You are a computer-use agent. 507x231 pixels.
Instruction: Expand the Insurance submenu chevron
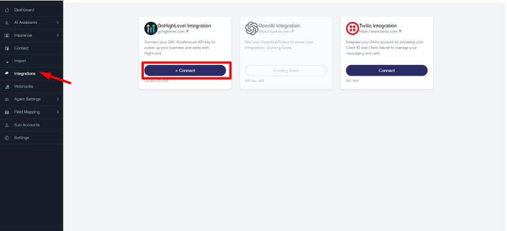(57, 36)
